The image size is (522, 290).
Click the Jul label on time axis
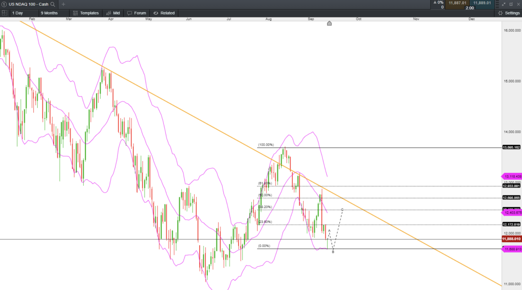pyautogui.click(x=229, y=19)
